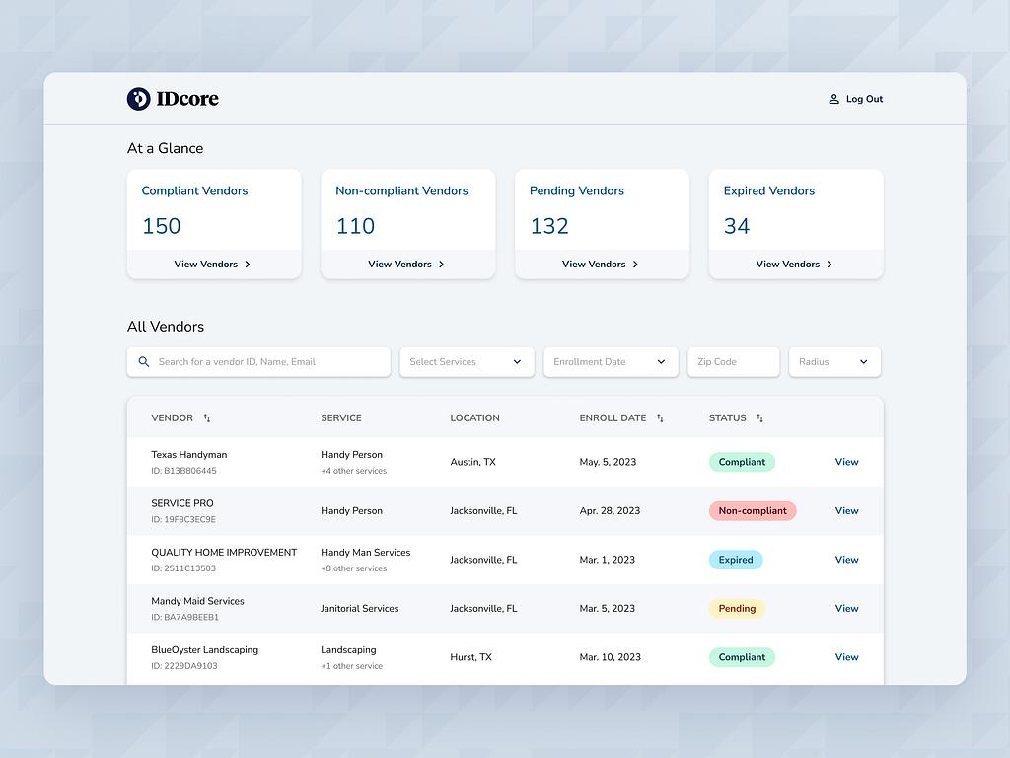This screenshot has height=758, width=1010.
Task: Click vendor name Texas Handyman
Action: 188,455
